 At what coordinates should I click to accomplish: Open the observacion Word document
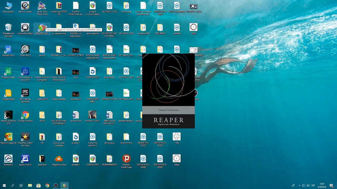pyautogui.click(x=76, y=117)
